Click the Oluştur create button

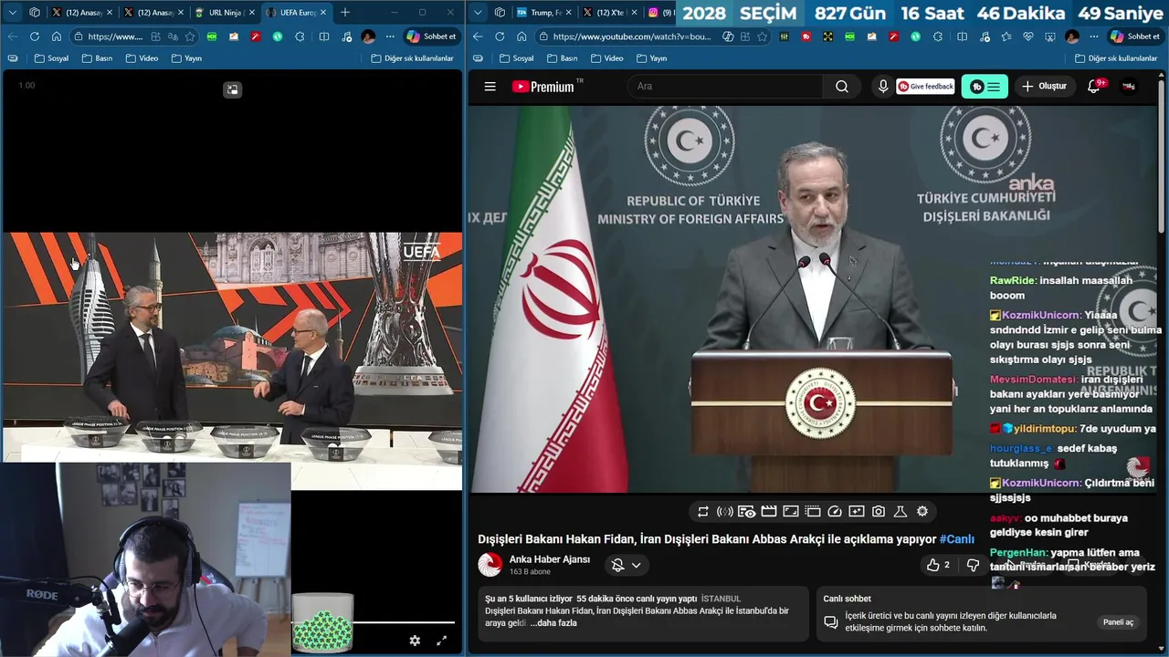tap(1044, 87)
